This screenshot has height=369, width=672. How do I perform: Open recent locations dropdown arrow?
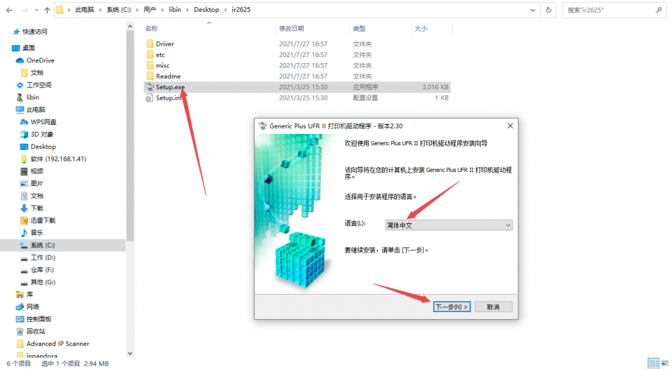35,10
